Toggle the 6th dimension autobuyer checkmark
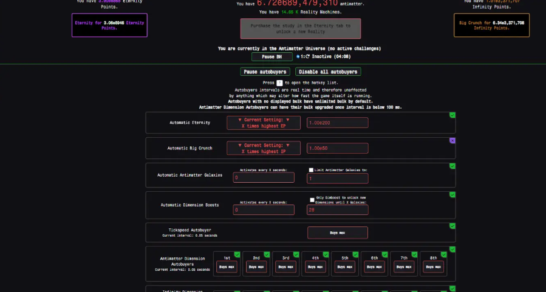 (x=385, y=254)
